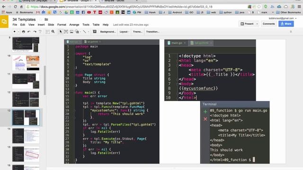Open the Table menu
This screenshot has width=303, height=170.
96,25
